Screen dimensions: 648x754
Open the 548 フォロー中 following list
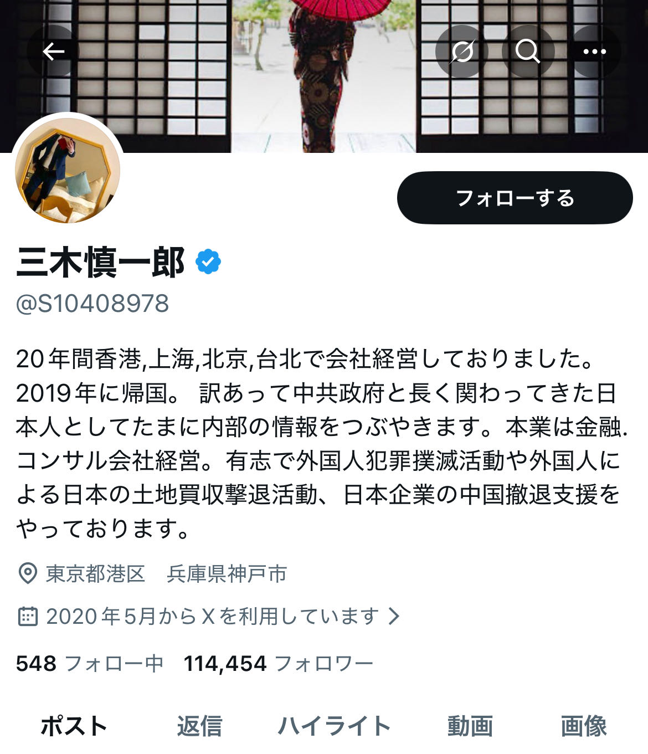click(90, 663)
